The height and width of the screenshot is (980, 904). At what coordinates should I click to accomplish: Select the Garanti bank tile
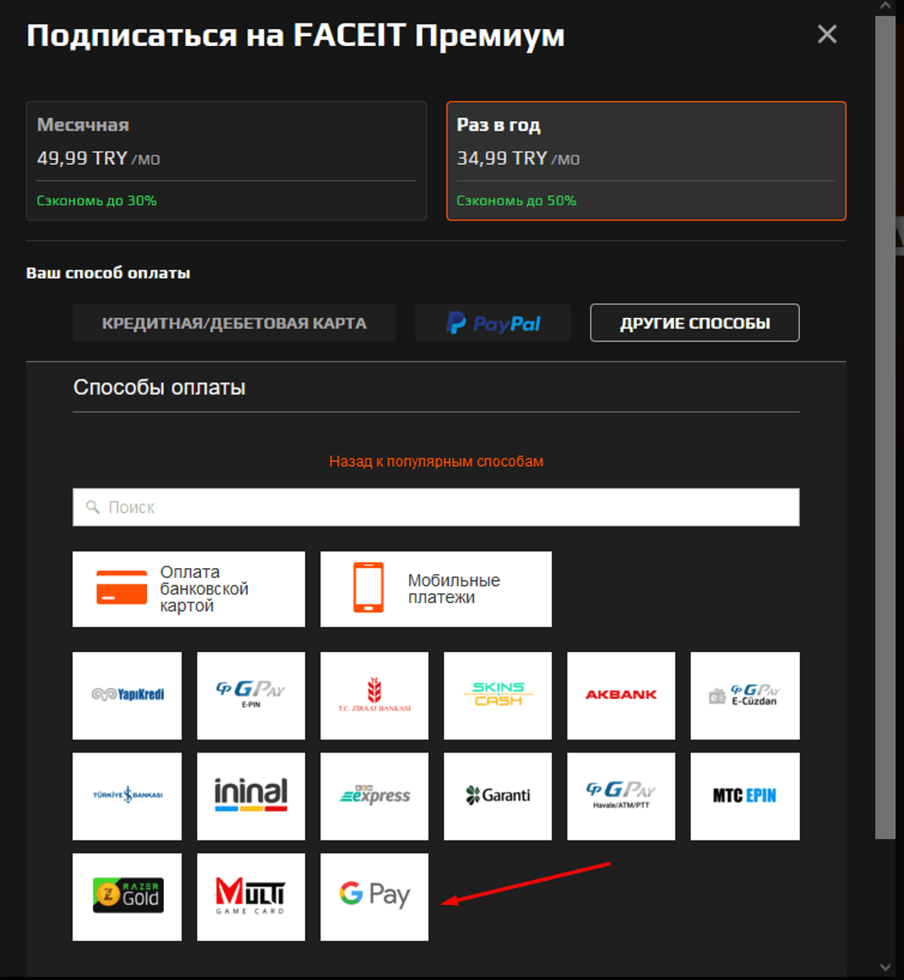coord(498,796)
